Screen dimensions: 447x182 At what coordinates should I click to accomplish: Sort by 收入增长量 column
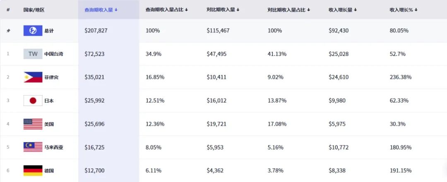[343, 9]
